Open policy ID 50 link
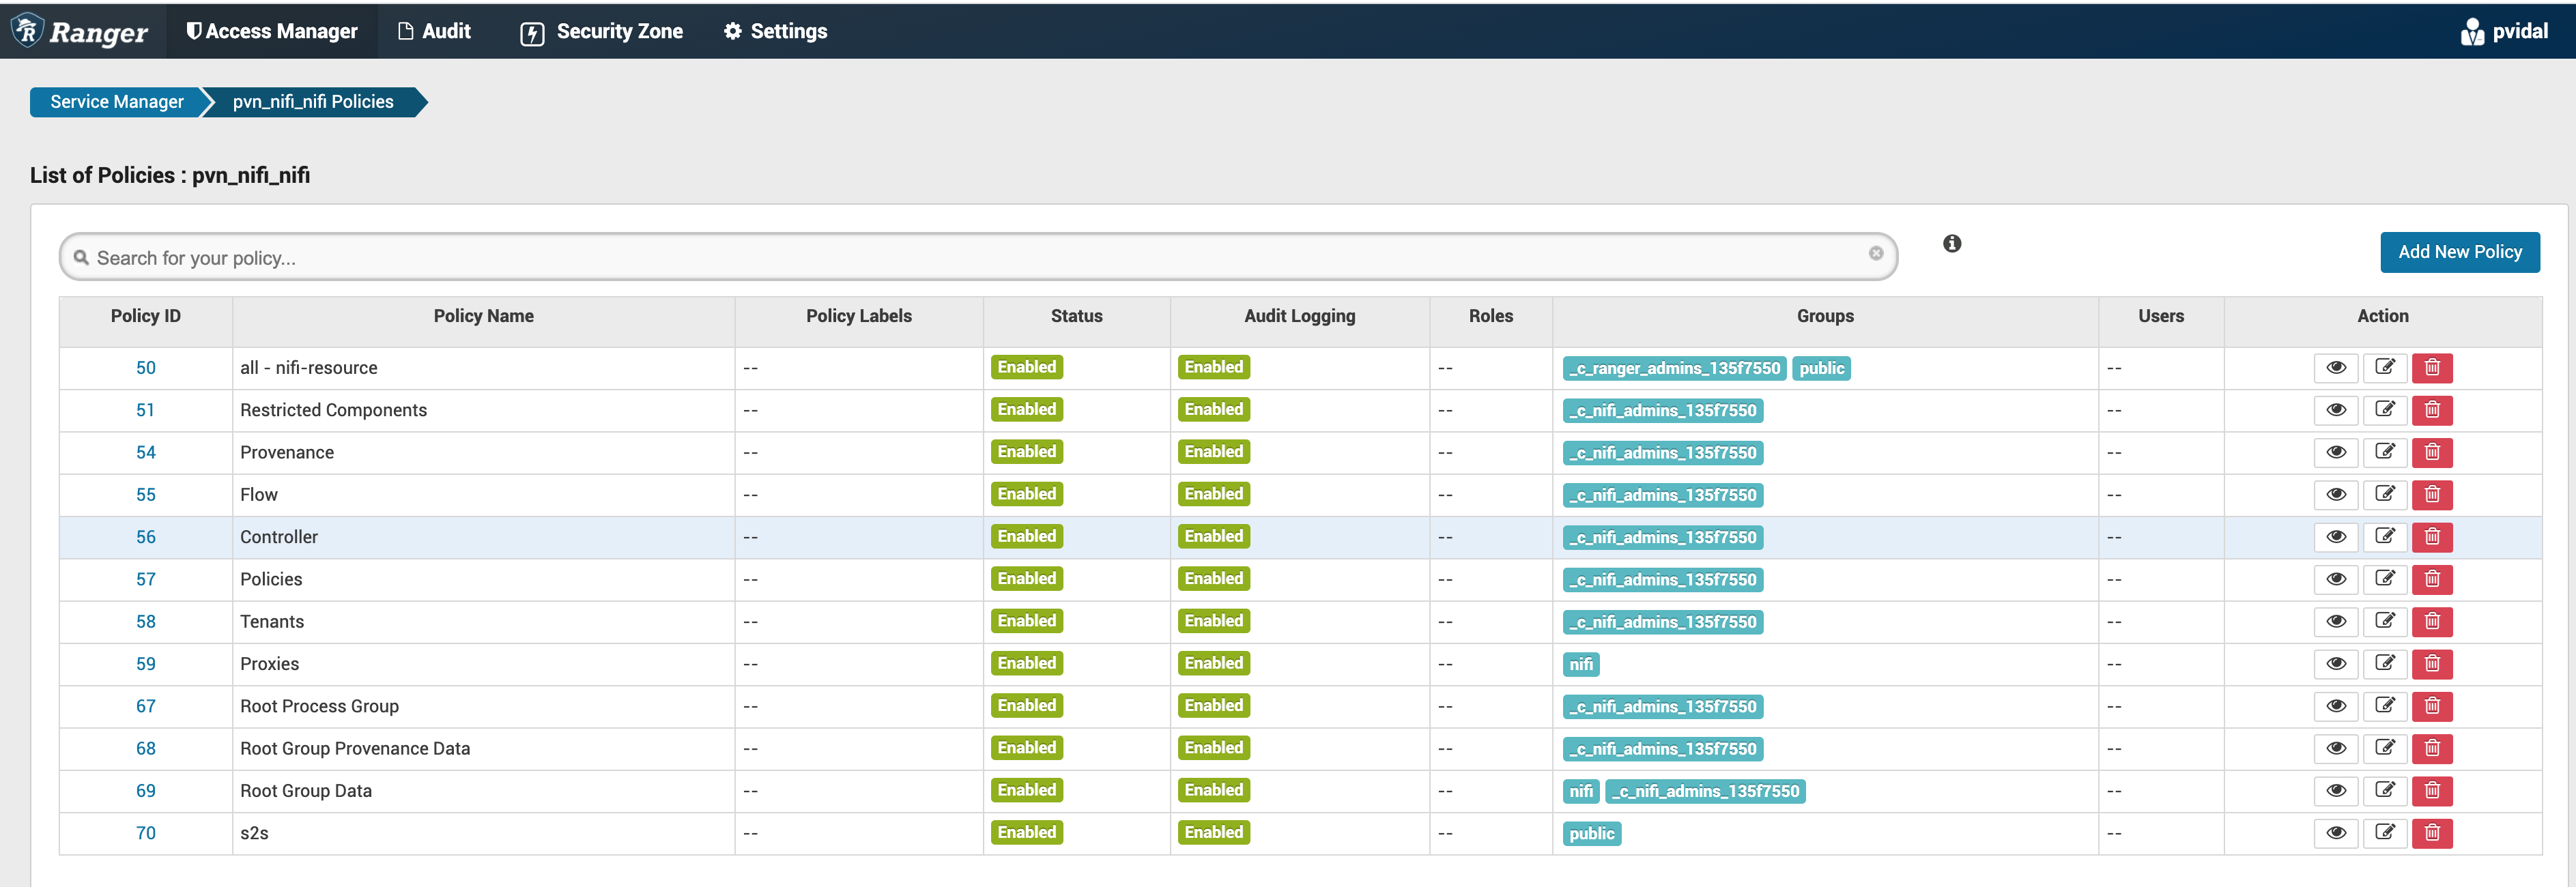The width and height of the screenshot is (2576, 887). pos(146,367)
